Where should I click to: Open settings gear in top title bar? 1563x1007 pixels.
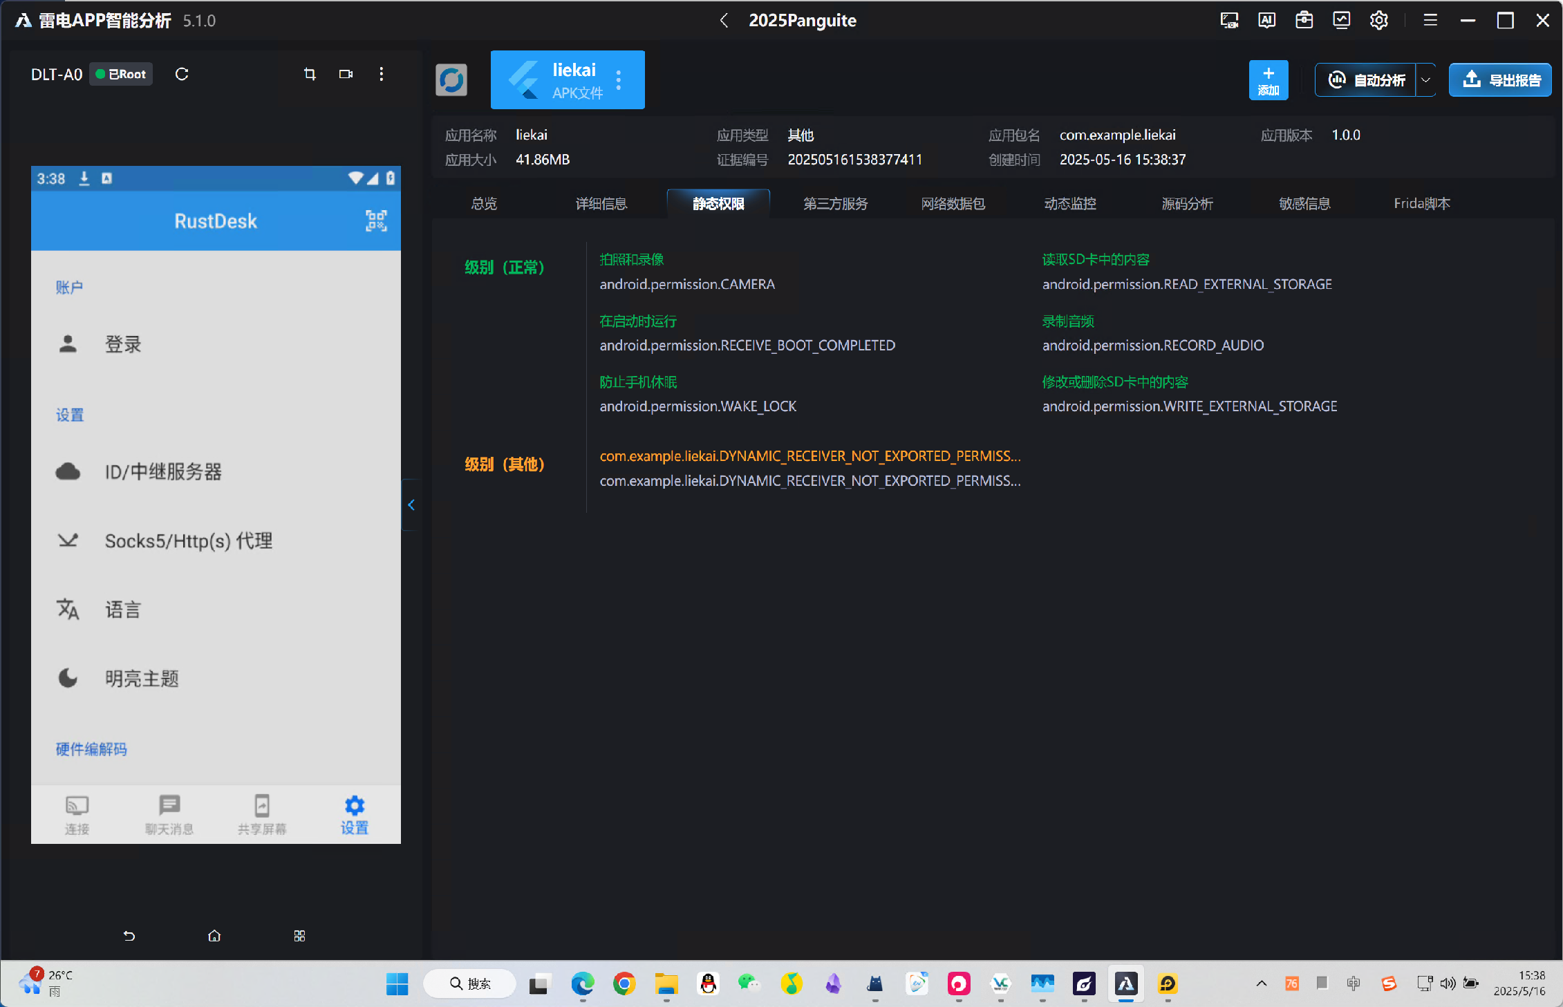(1378, 20)
